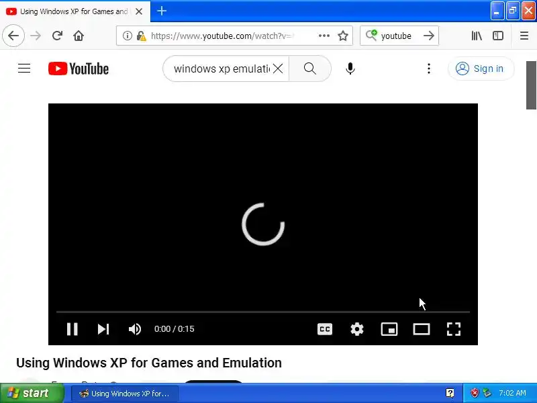Open the Windows Start menu
This screenshot has width=537, height=403.
point(32,393)
